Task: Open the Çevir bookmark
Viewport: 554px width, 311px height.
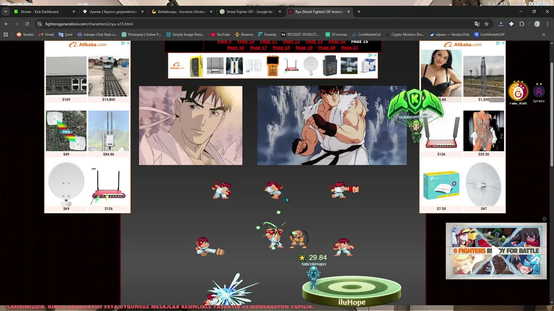Action: pyautogui.click(x=65, y=35)
